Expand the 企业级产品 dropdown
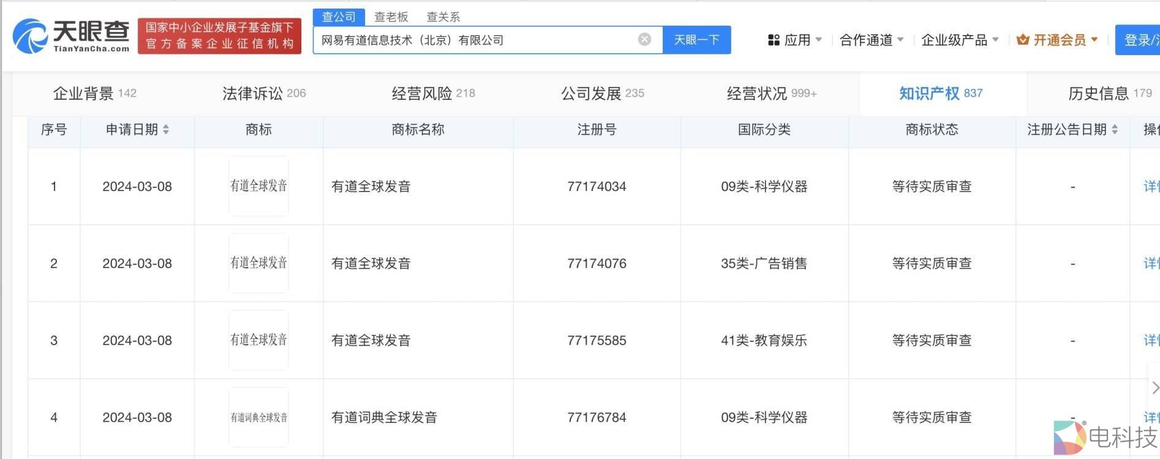This screenshot has width=1160, height=459. (x=995, y=40)
